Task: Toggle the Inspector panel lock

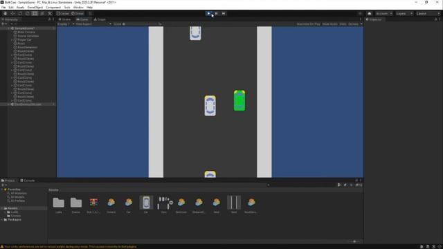Action: point(435,19)
